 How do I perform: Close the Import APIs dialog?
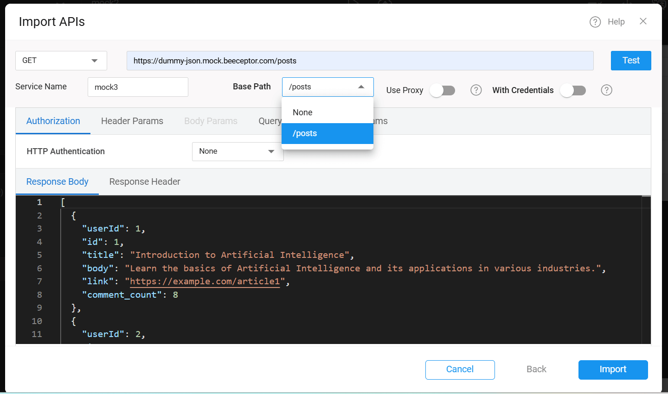(x=643, y=21)
